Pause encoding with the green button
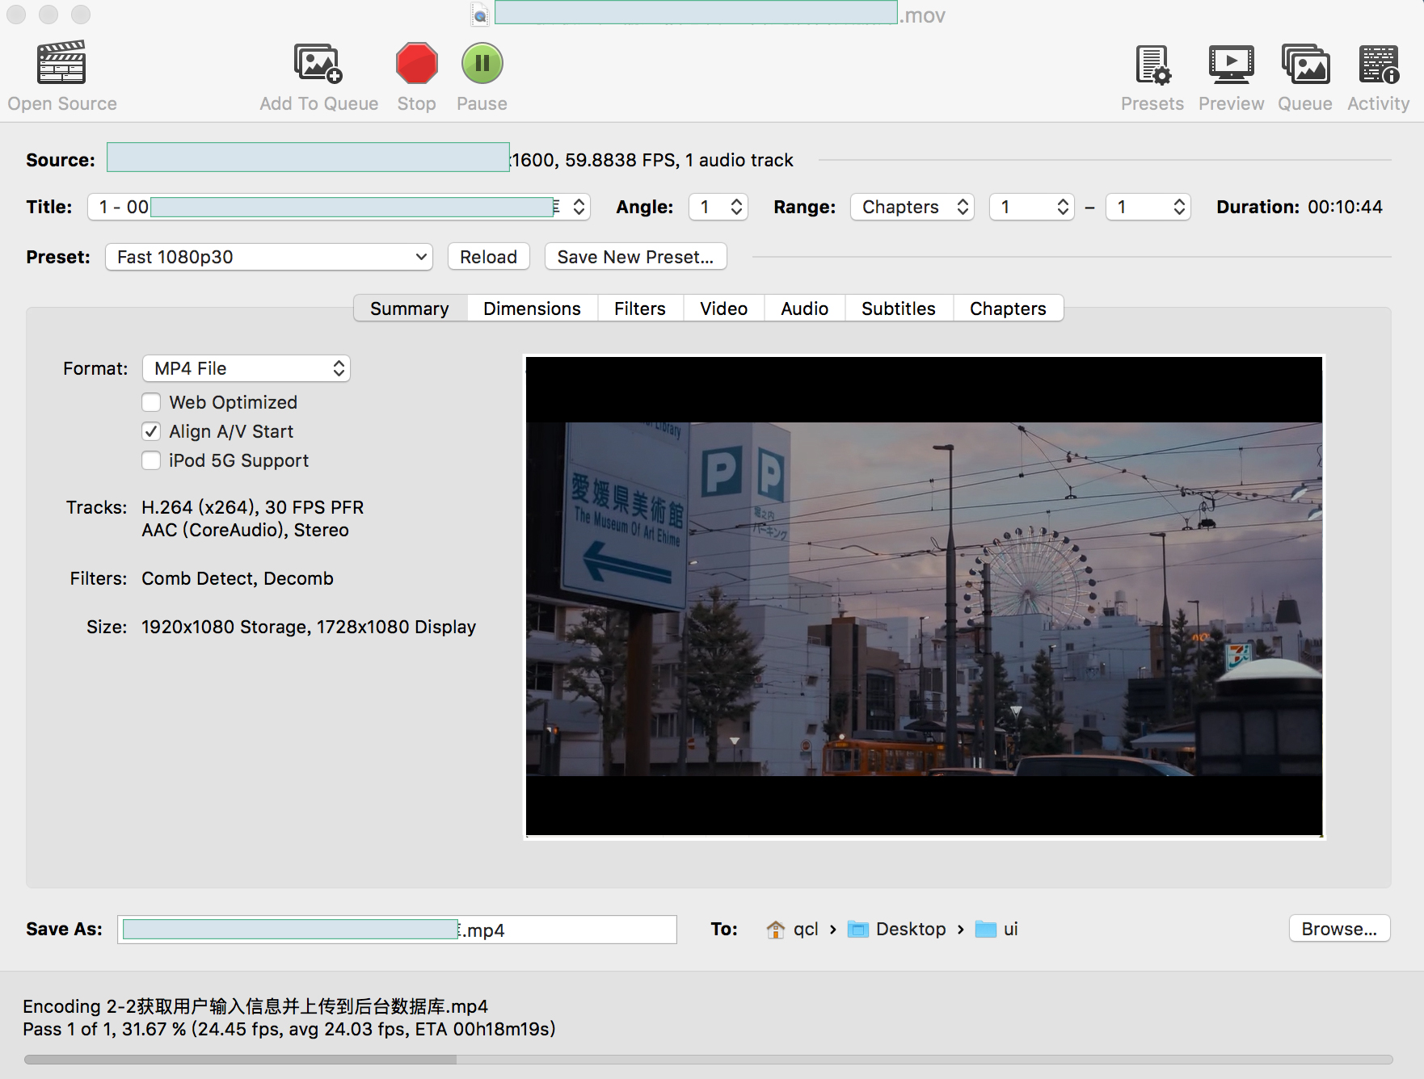This screenshot has width=1424, height=1079. click(x=482, y=63)
